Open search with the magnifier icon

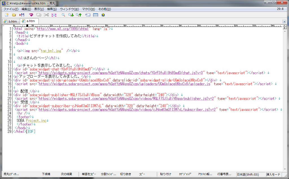coord(64,15)
